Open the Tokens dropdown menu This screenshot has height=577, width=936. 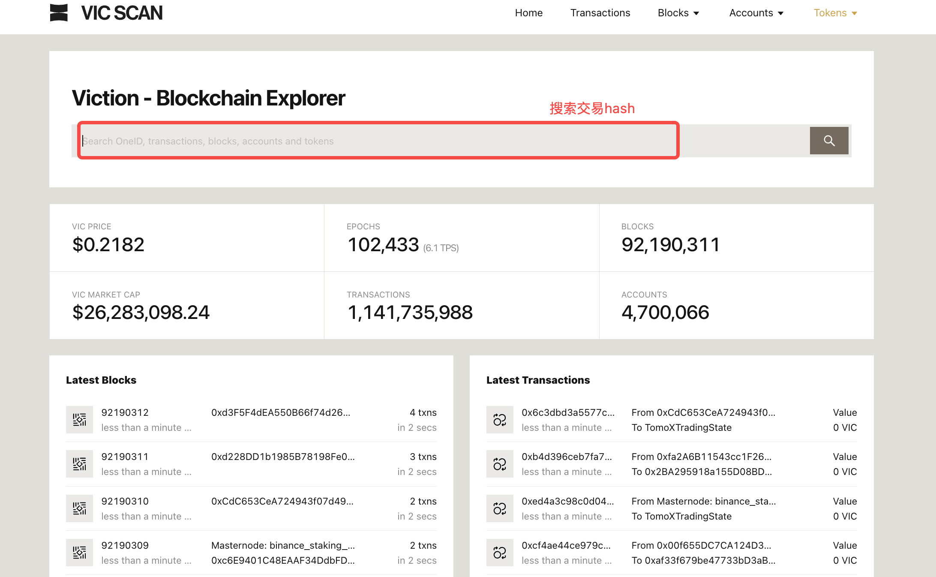[835, 13]
